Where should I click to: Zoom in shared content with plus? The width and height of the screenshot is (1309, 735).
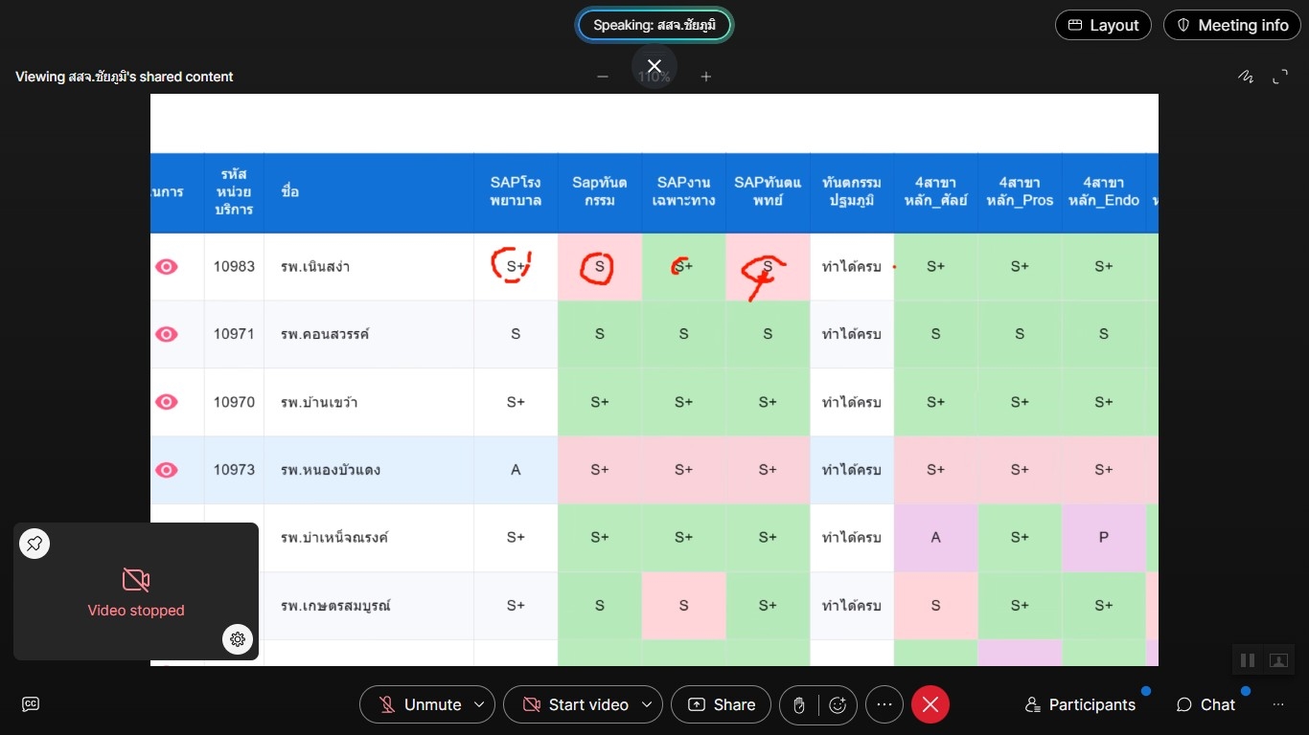click(x=706, y=77)
